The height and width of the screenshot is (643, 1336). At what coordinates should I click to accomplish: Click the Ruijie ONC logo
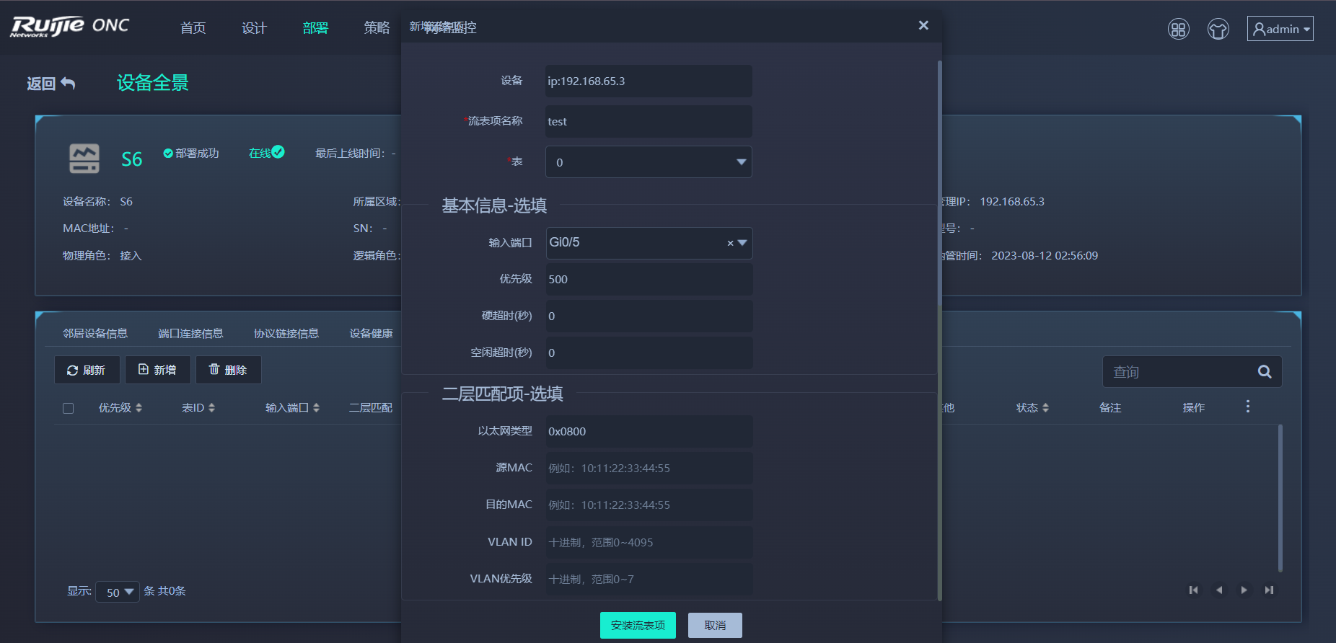(70, 27)
